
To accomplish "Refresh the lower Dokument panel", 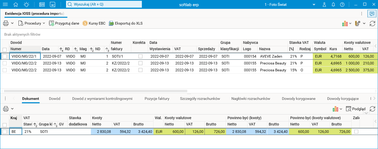I will pos(372,109).
